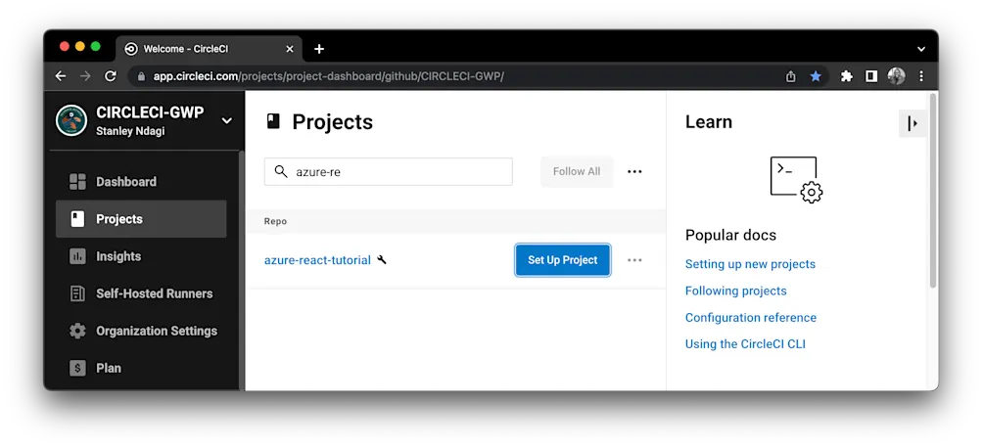Open the ellipsis menu for azure-react-tutorial row
This screenshot has height=448, width=982.
tap(634, 260)
